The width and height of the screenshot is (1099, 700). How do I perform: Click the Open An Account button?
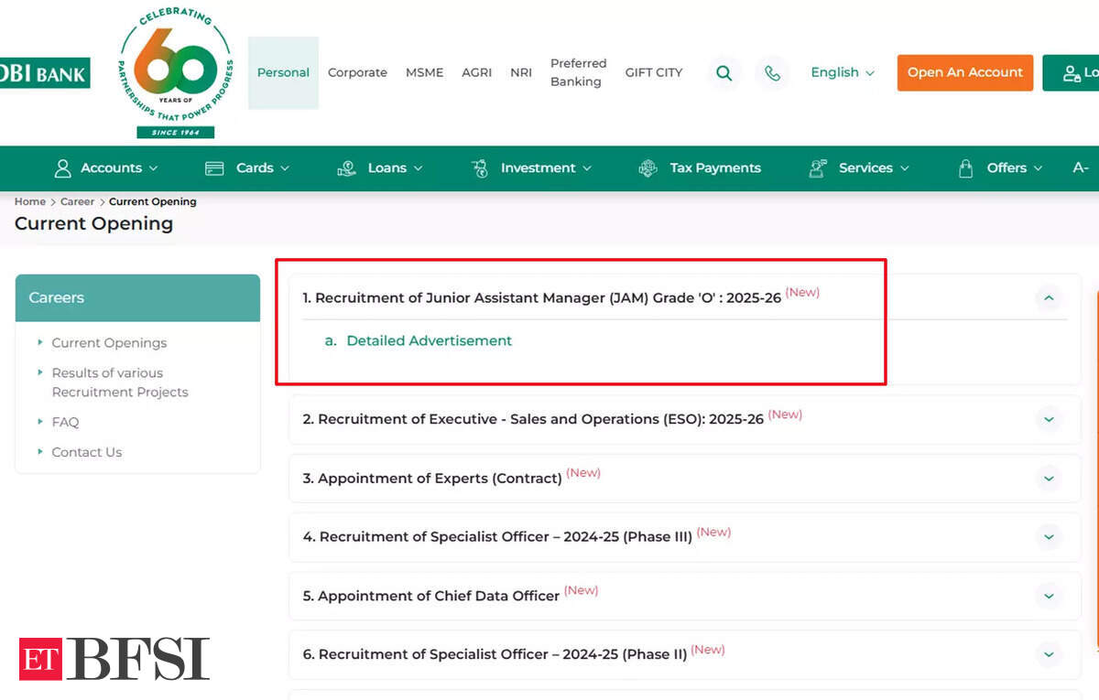pyautogui.click(x=964, y=73)
